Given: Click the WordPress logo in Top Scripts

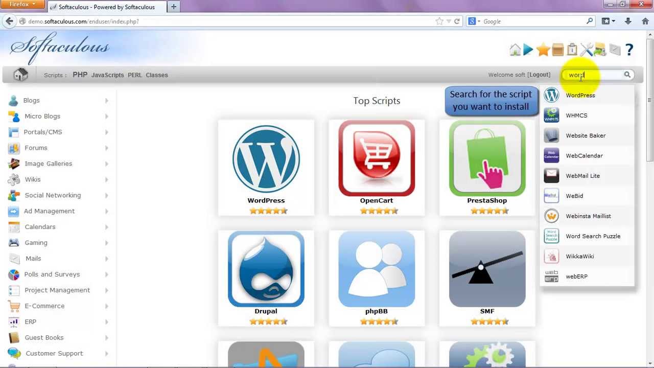Looking at the screenshot, I should pyautogui.click(x=266, y=159).
